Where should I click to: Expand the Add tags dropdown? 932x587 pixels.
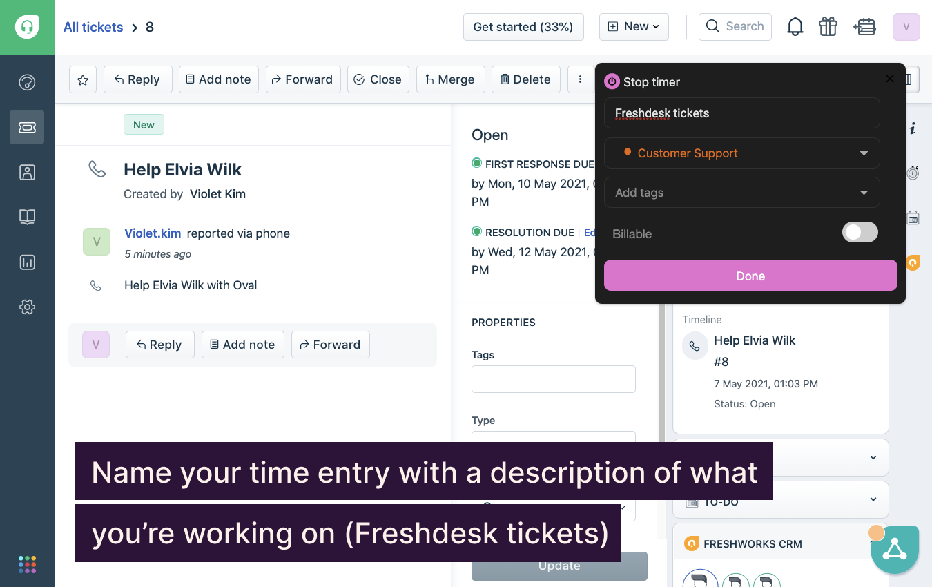[741, 193]
